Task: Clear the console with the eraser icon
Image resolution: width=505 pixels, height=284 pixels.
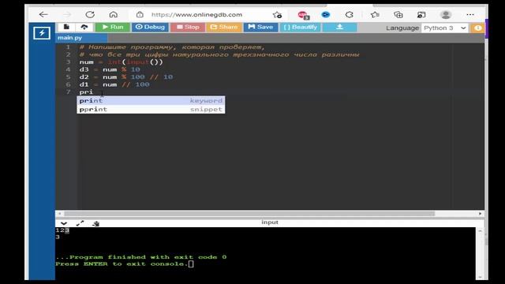Action: 95,223
